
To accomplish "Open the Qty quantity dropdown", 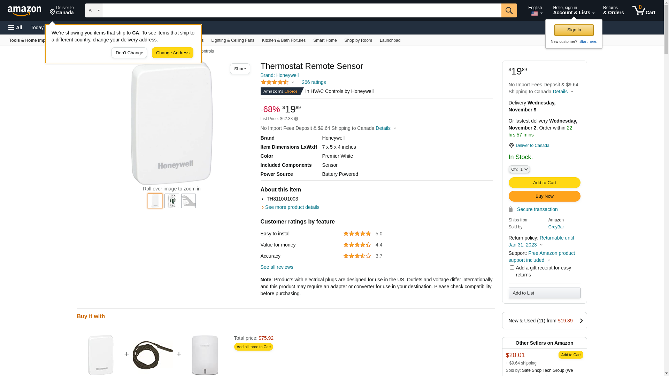I will [x=519, y=169].
